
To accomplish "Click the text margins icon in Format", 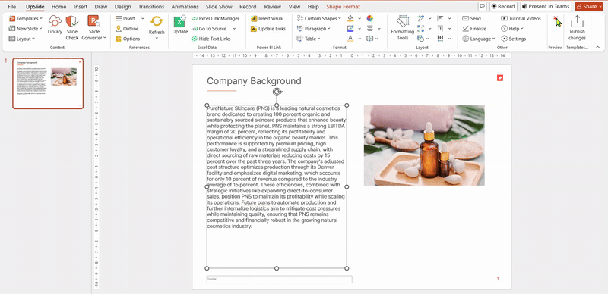I will pyautogui.click(x=370, y=39).
